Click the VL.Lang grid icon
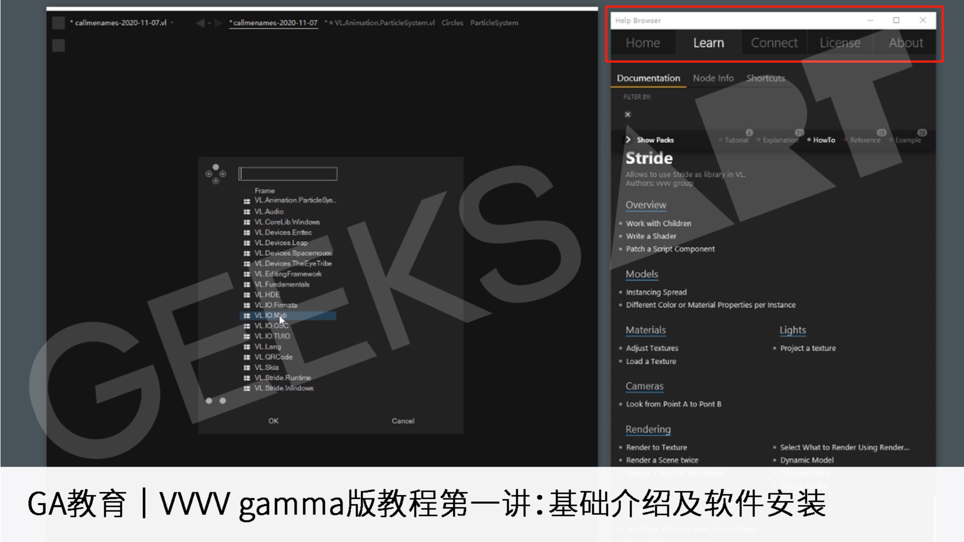The width and height of the screenshot is (964, 542). pos(247,347)
